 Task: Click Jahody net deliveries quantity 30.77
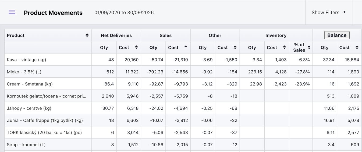click(x=108, y=108)
